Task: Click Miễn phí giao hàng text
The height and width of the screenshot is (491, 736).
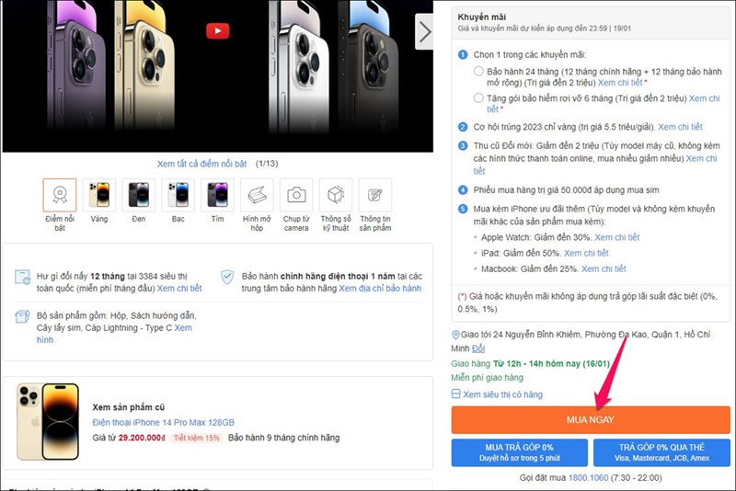Action: point(487,378)
